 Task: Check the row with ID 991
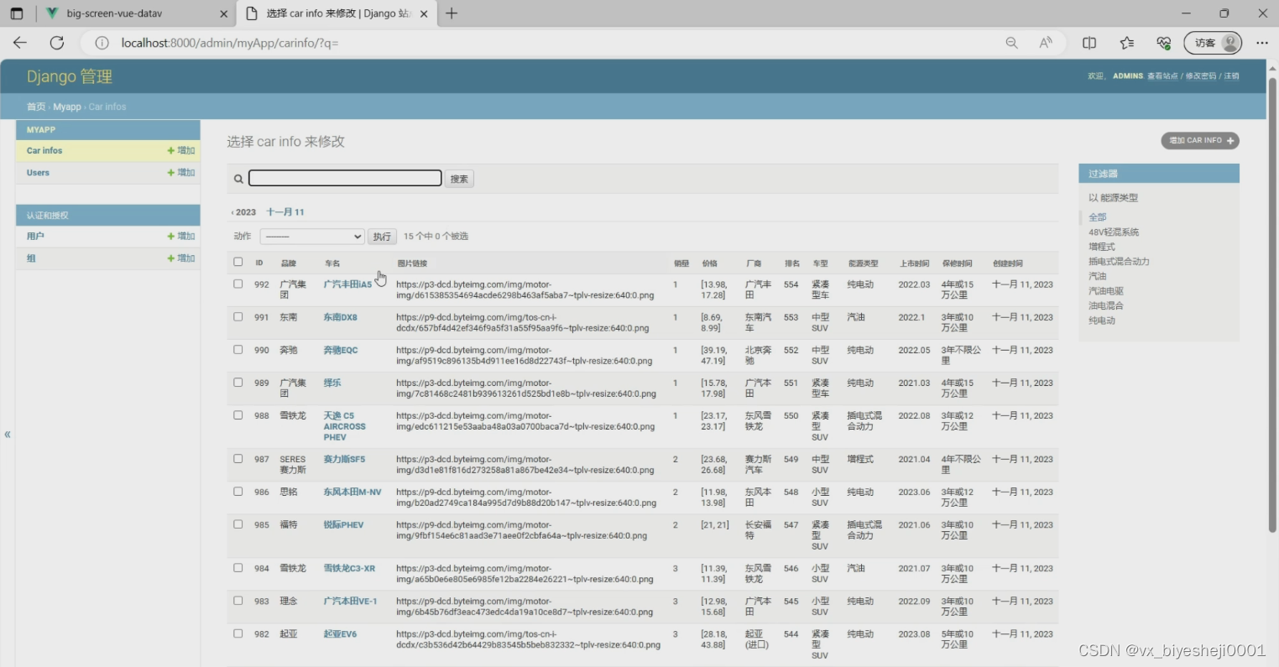coord(238,316)
